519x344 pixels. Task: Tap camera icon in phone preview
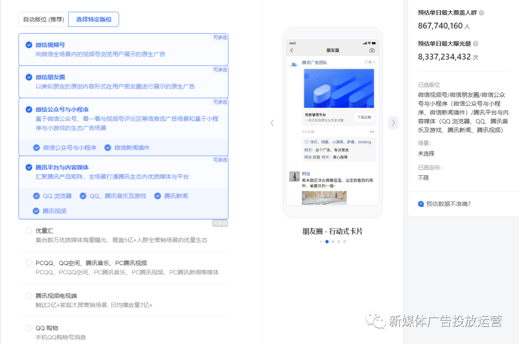(372, 51)
